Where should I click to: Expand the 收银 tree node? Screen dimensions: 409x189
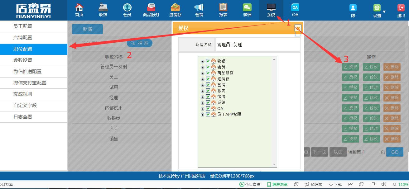pyautogui.click(x=202, y=61)
